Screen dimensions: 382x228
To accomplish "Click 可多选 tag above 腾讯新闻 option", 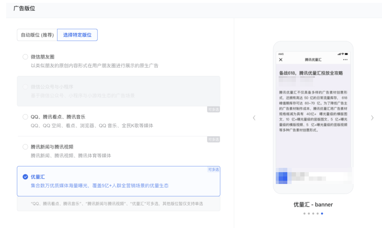I will click(x=213, y=139).
